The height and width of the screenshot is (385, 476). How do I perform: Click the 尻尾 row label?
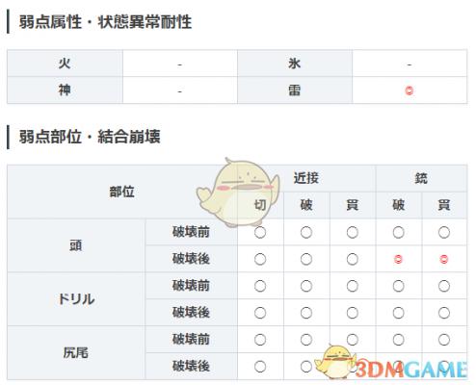tap(76, 353)
